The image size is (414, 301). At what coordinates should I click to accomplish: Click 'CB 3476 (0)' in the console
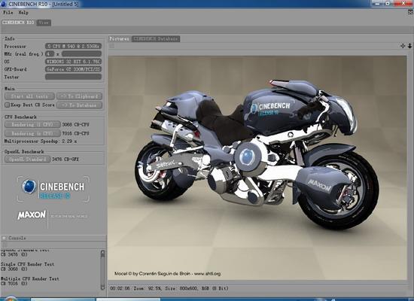click(x=14, y=255)
